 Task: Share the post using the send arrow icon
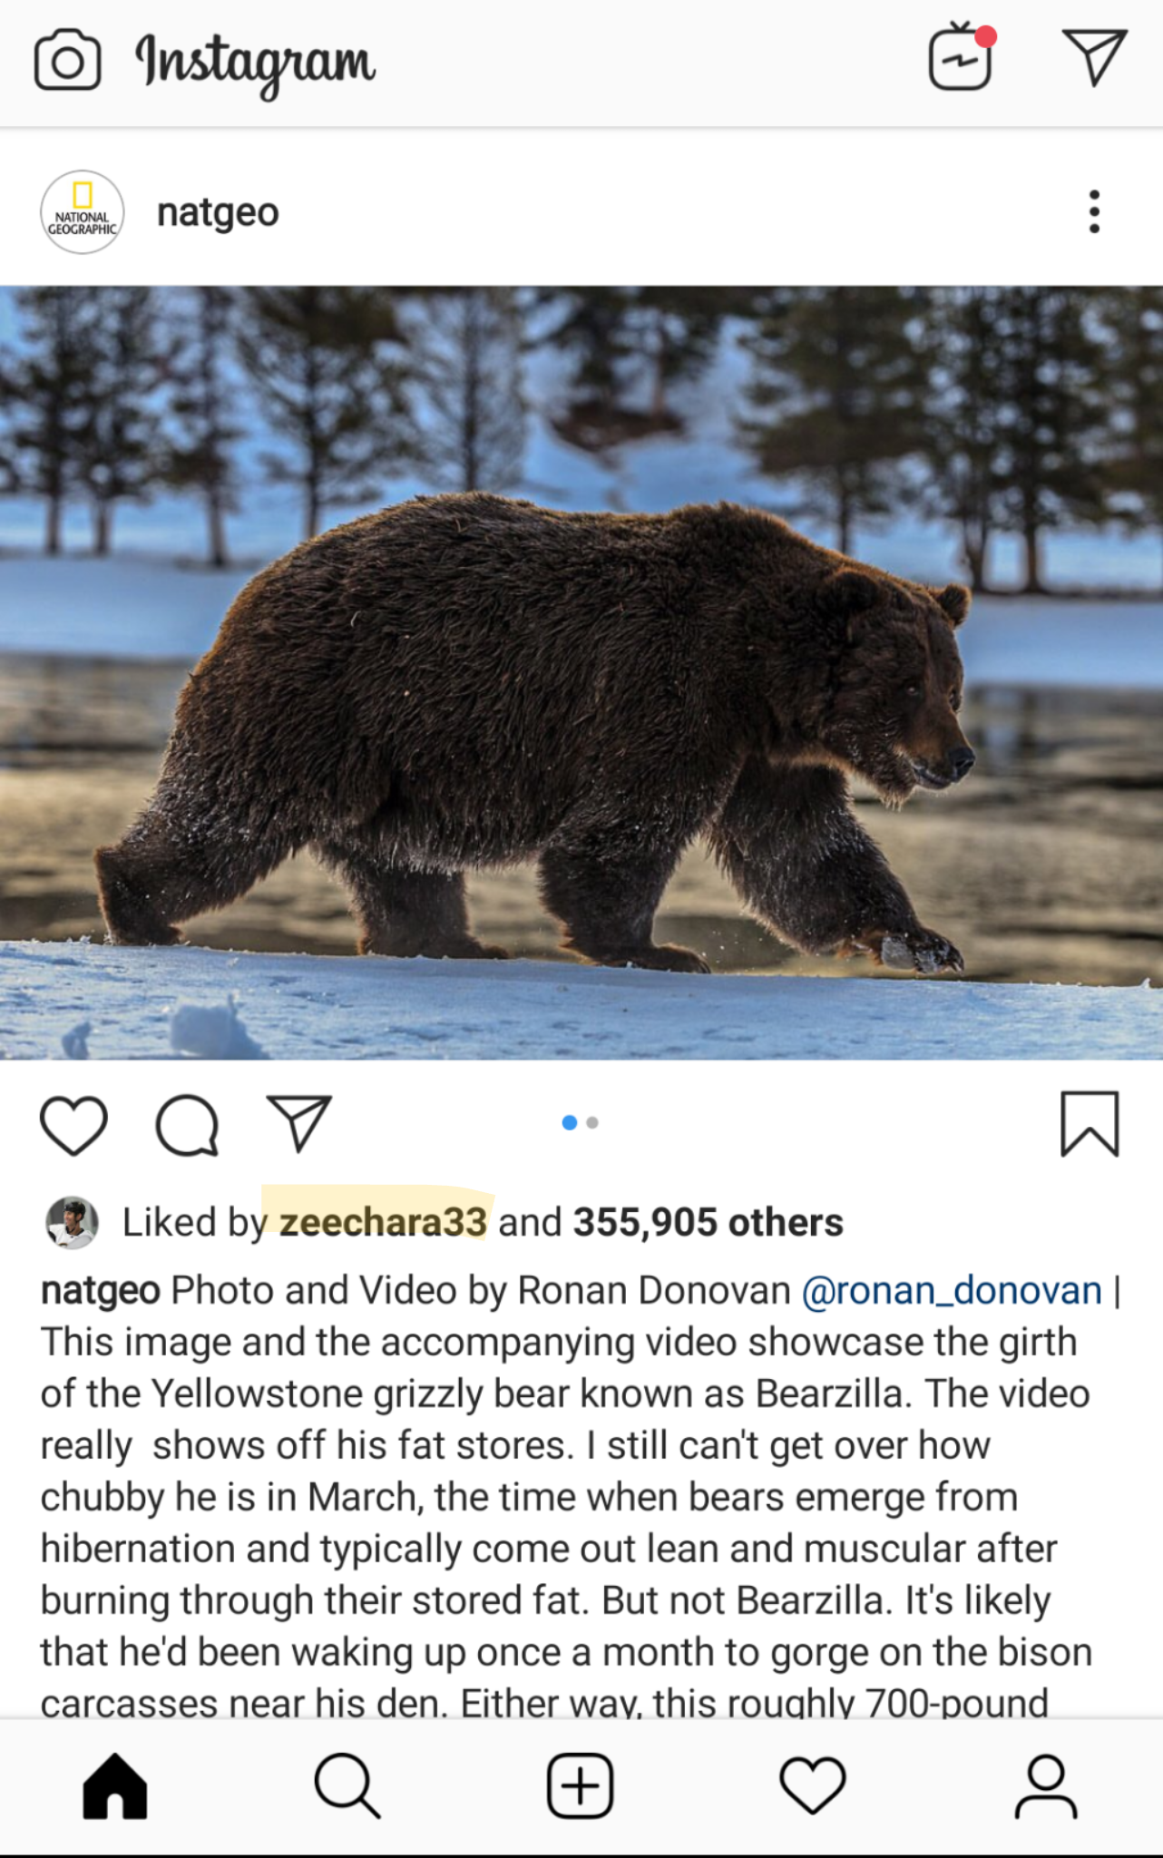coord(299,1125)
